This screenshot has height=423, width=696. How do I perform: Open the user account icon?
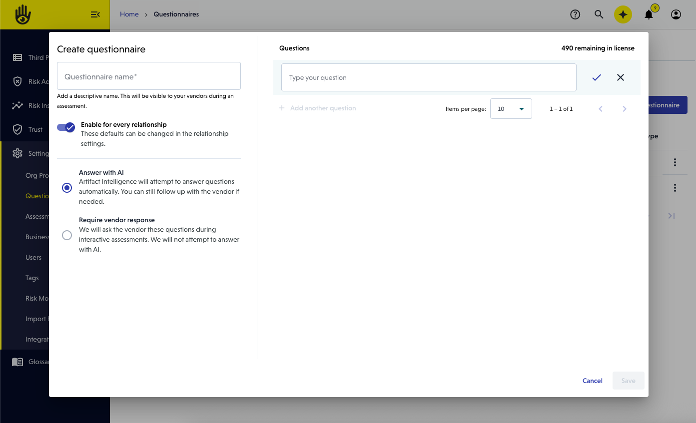tap(676, 14)
